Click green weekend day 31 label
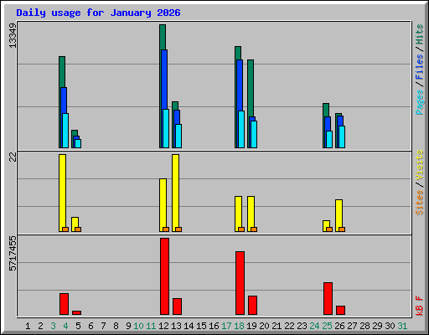Viewport: 429px width, 335px height. click(402, 326)
